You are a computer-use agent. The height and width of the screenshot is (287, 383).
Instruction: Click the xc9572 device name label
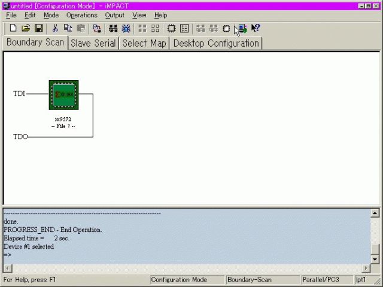(x=63, y=120)
